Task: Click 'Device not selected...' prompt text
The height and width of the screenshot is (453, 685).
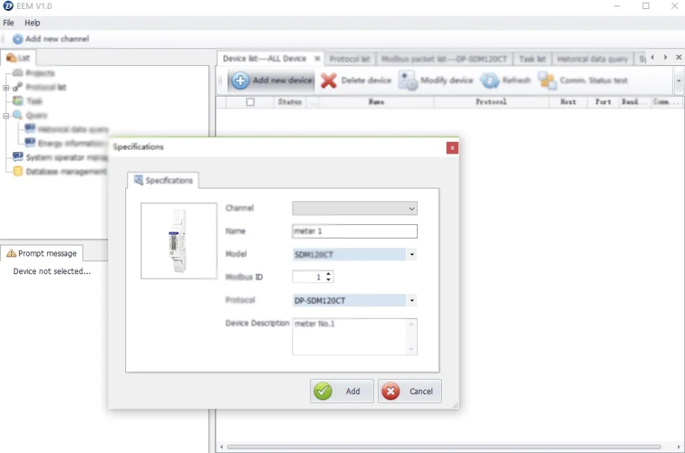Action: [52, 271]
